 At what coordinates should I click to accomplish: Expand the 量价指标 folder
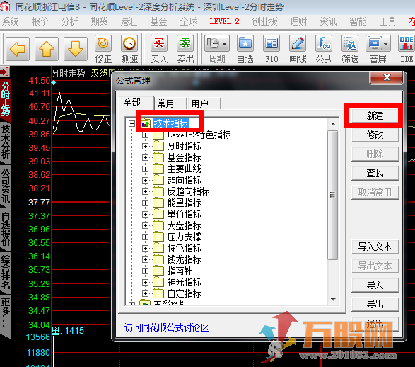click(145, 214)
